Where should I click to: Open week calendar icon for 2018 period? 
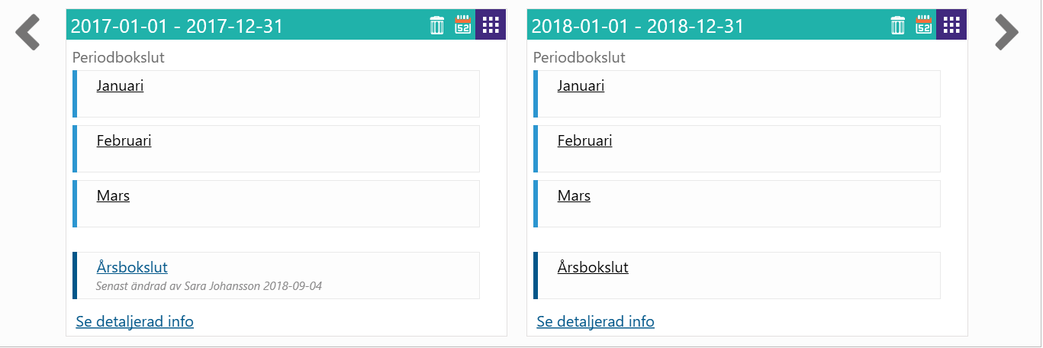pyautogui.click(x=924, y=25)
